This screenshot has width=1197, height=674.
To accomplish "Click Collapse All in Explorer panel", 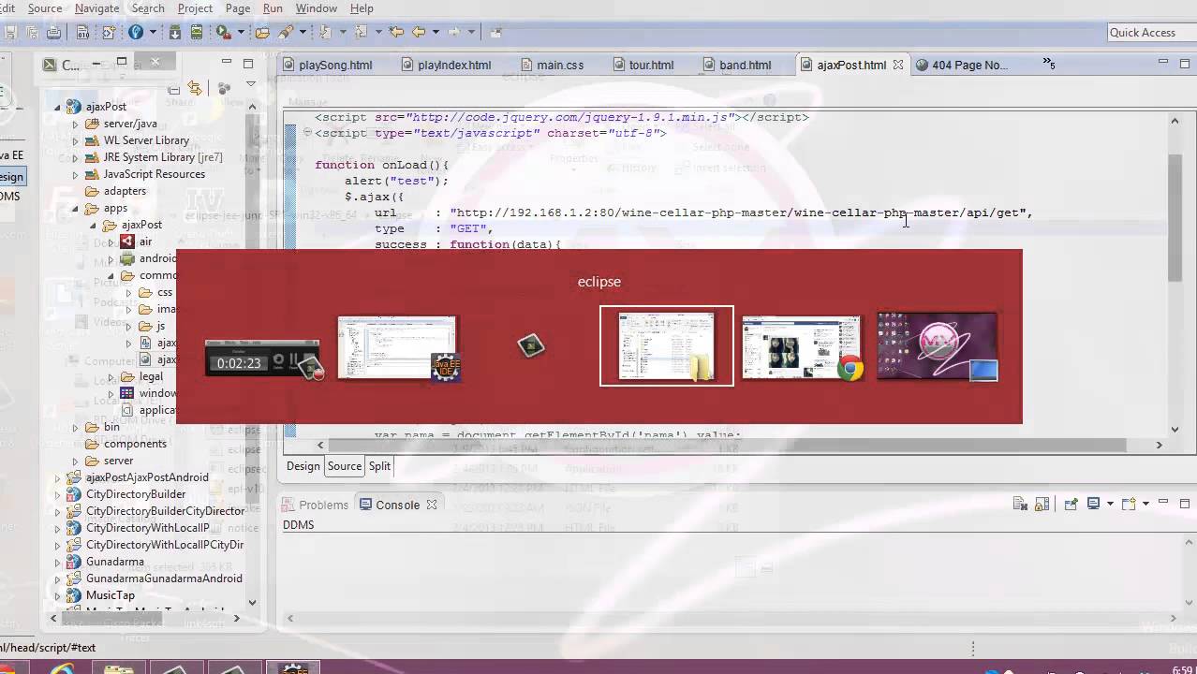I will pyautogui.click(x=174, y=89).
